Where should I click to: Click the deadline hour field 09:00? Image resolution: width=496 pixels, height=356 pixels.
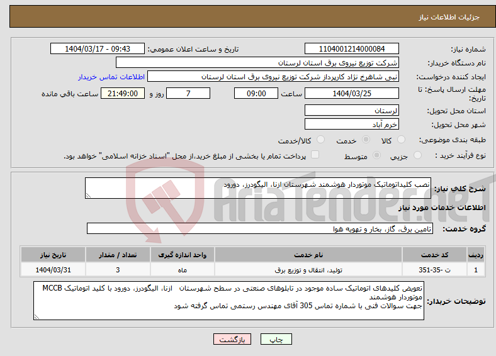[256, 93]
